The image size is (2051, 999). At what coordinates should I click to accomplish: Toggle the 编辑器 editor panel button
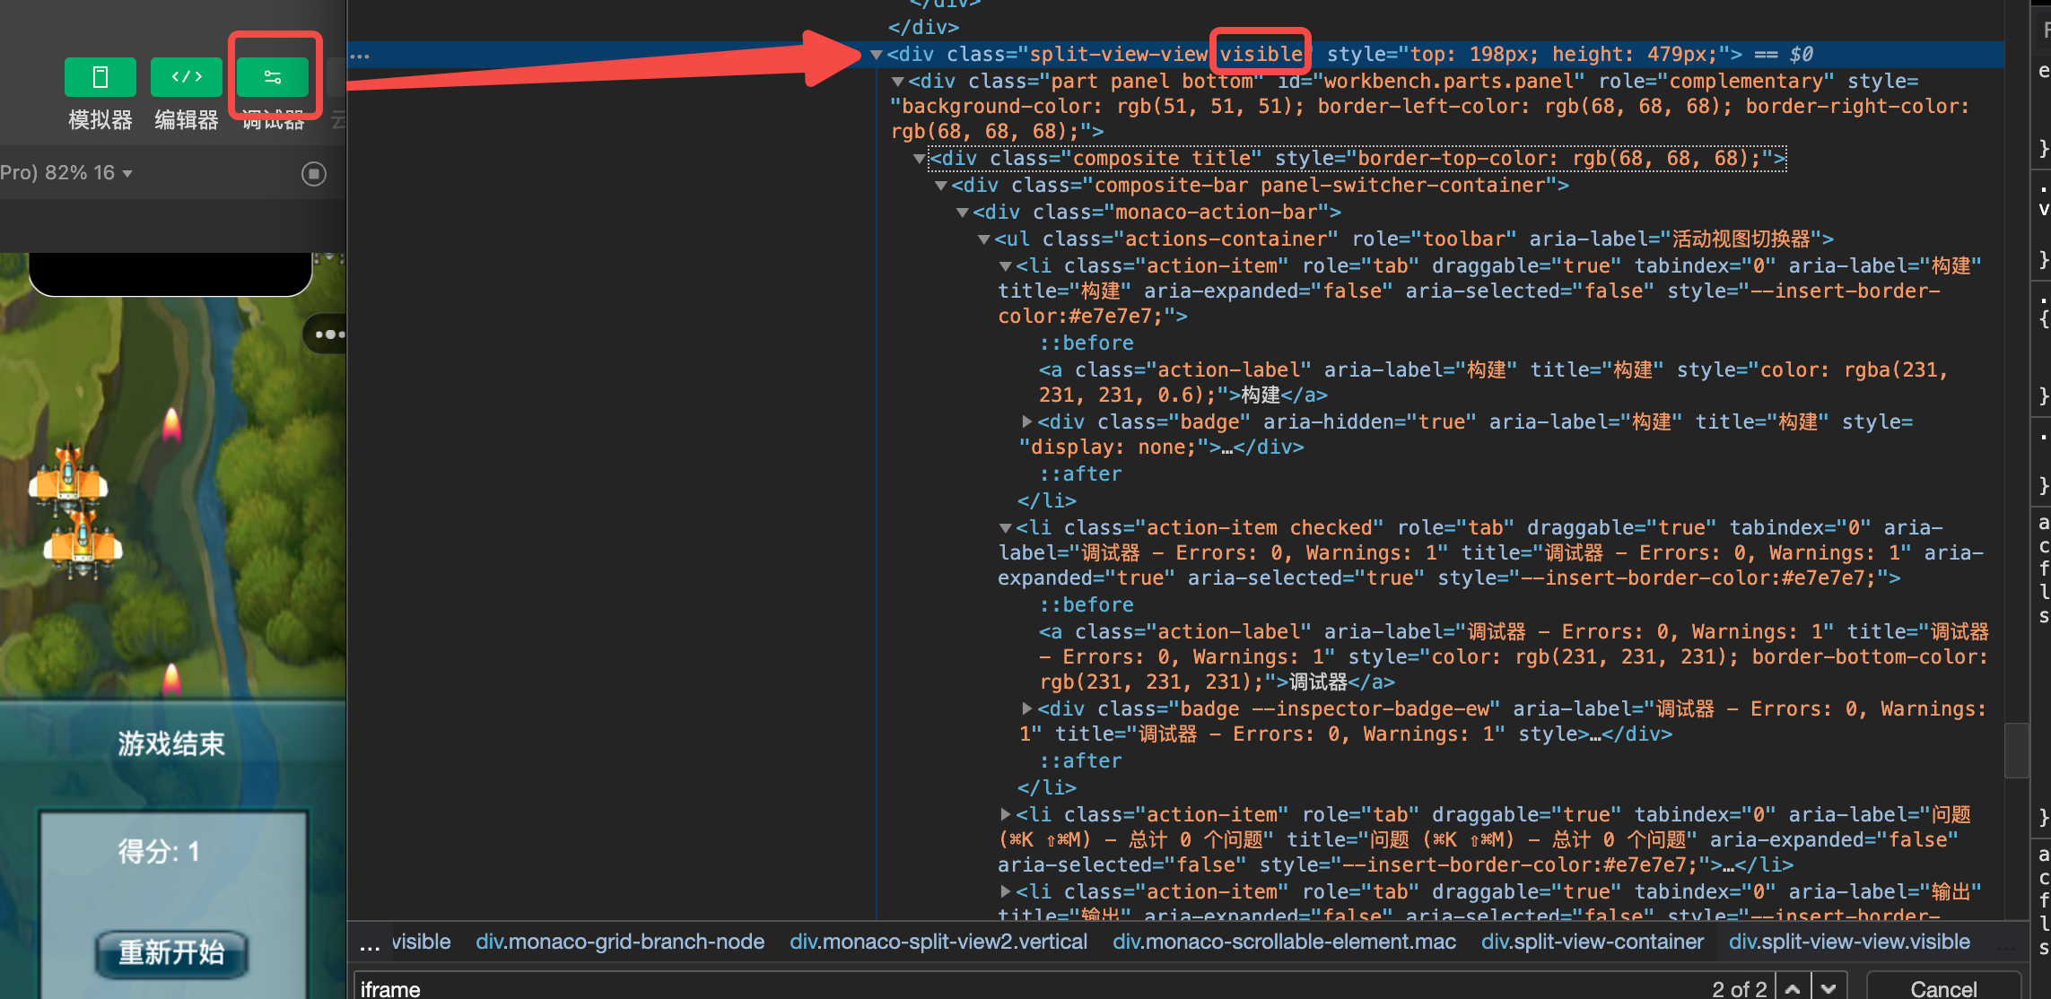point(186,78)
